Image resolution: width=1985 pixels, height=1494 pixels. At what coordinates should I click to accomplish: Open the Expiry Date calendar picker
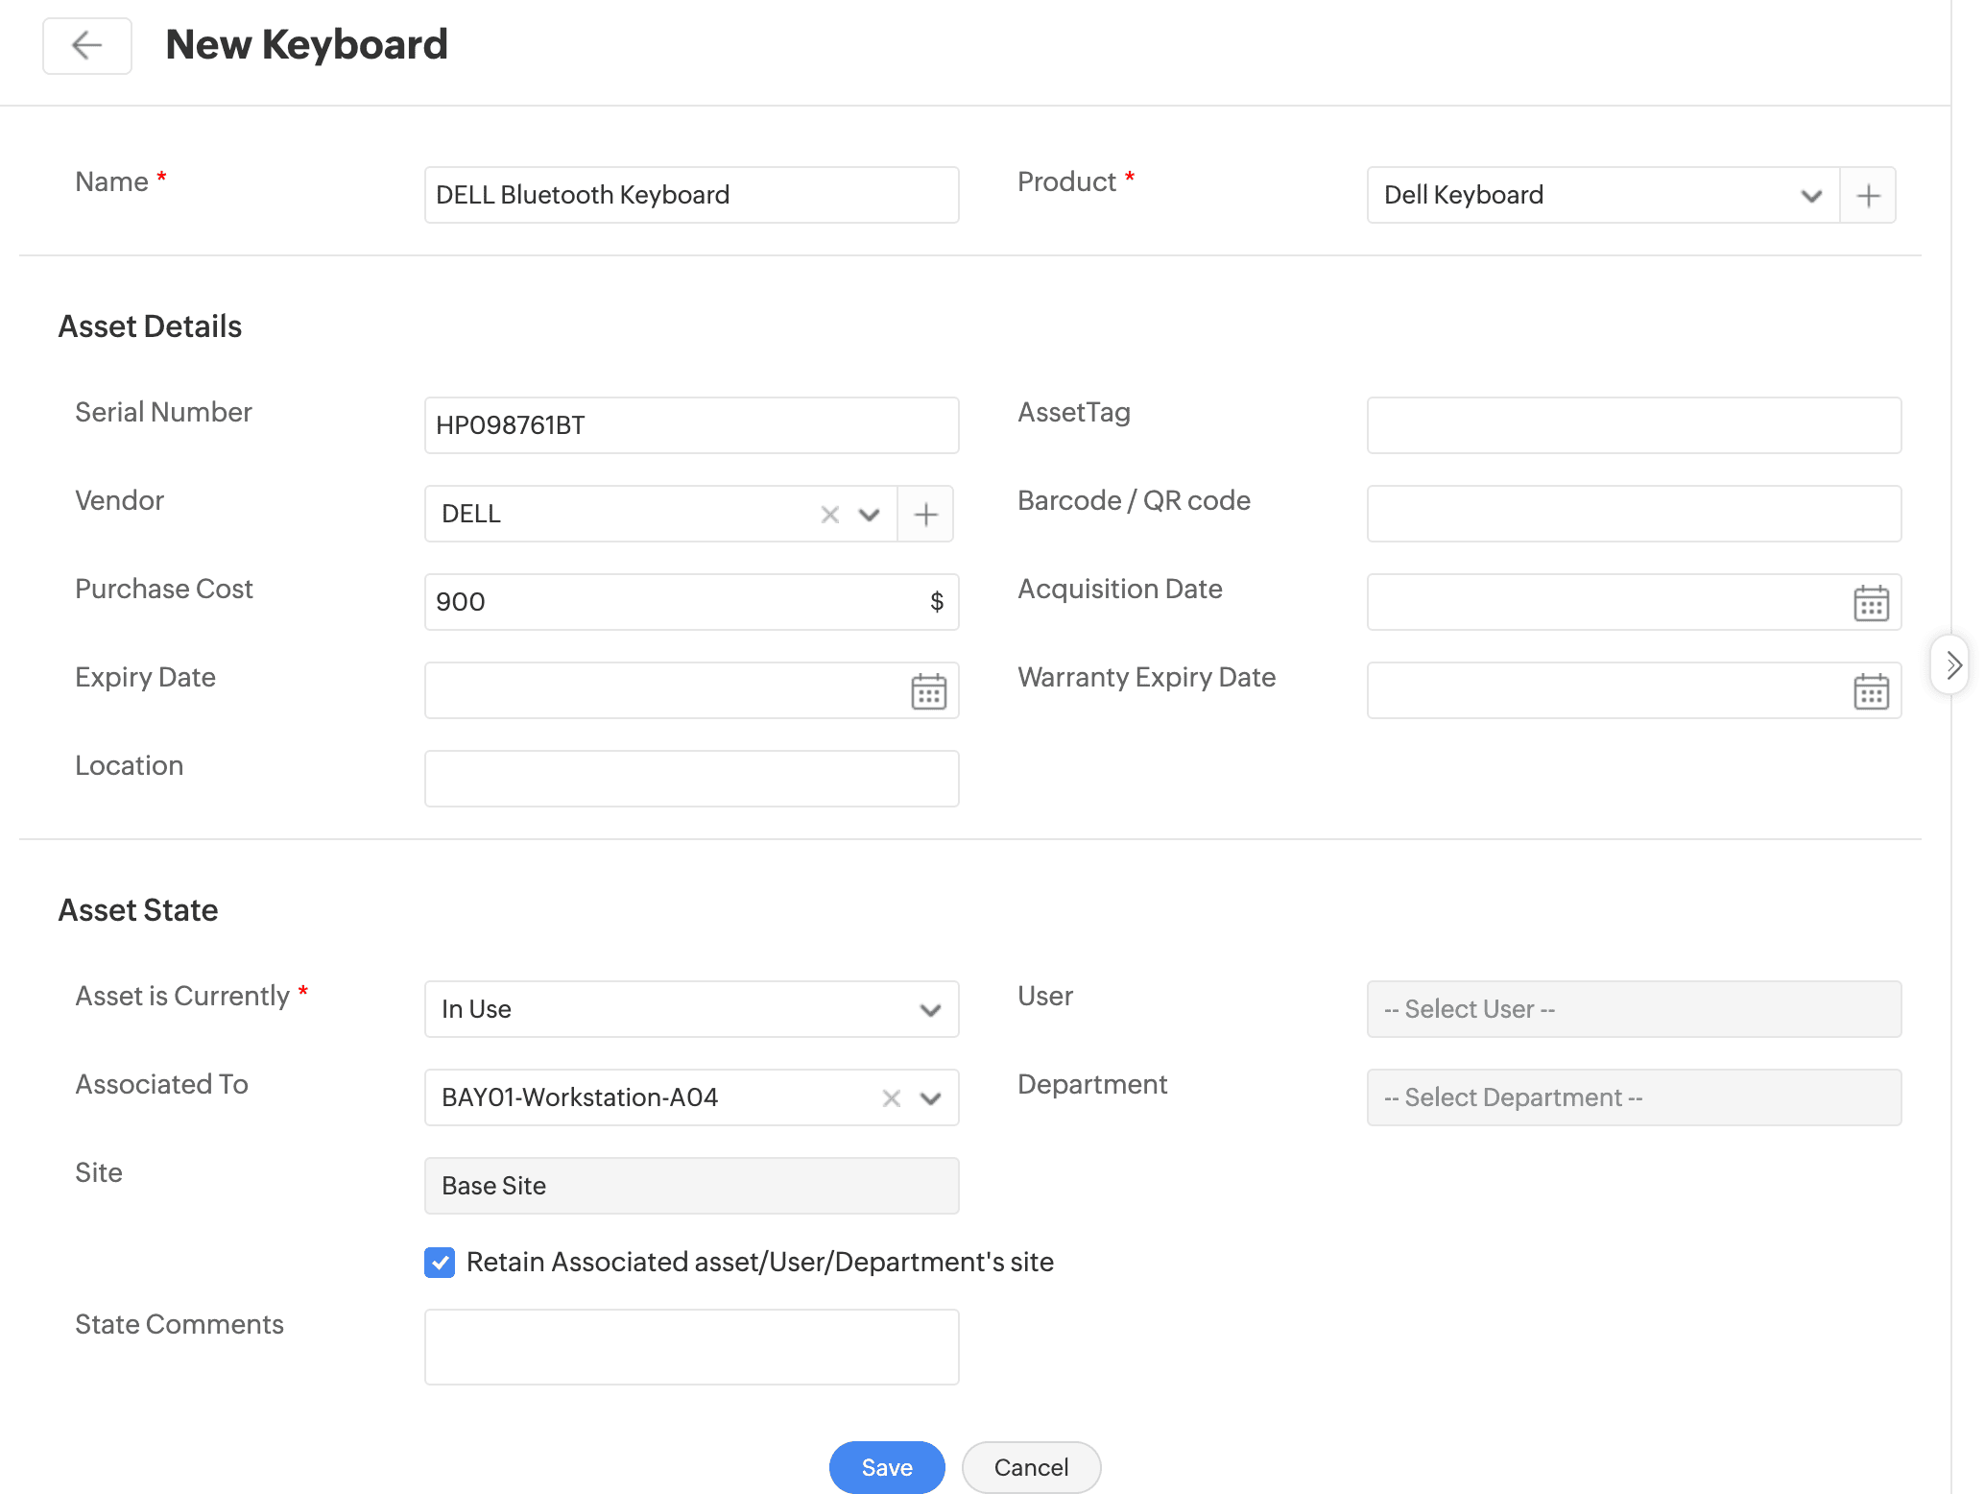[x=928, y=691]
